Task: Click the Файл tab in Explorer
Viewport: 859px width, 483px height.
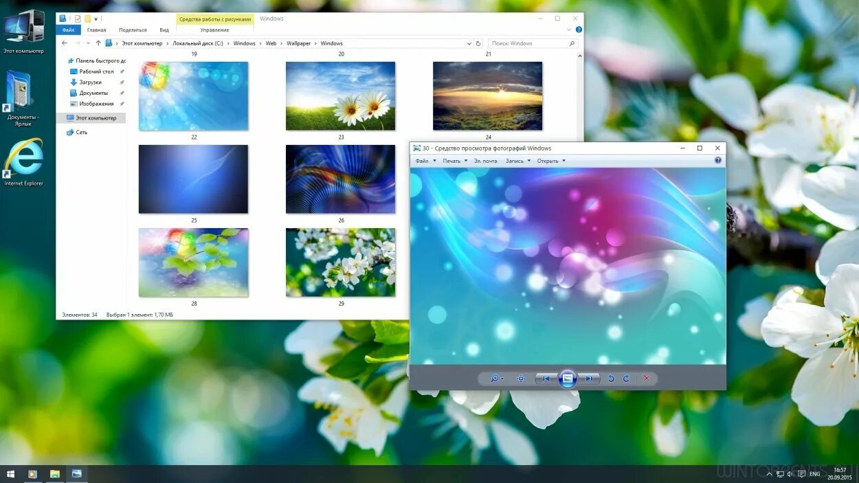Action: [x=68, y=30]
